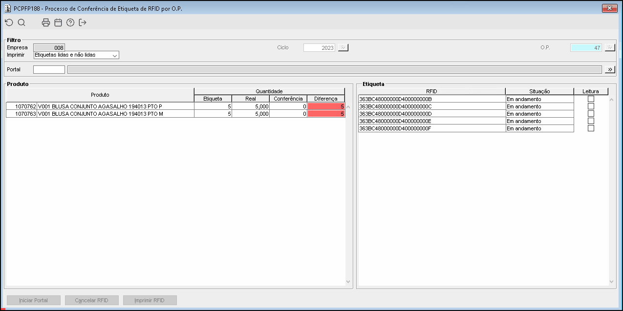Image resolution: width=623 pixels, height=311 pixels.
Task: Select RFID 363BC48000000D400000000E
Action: [432, 121]
